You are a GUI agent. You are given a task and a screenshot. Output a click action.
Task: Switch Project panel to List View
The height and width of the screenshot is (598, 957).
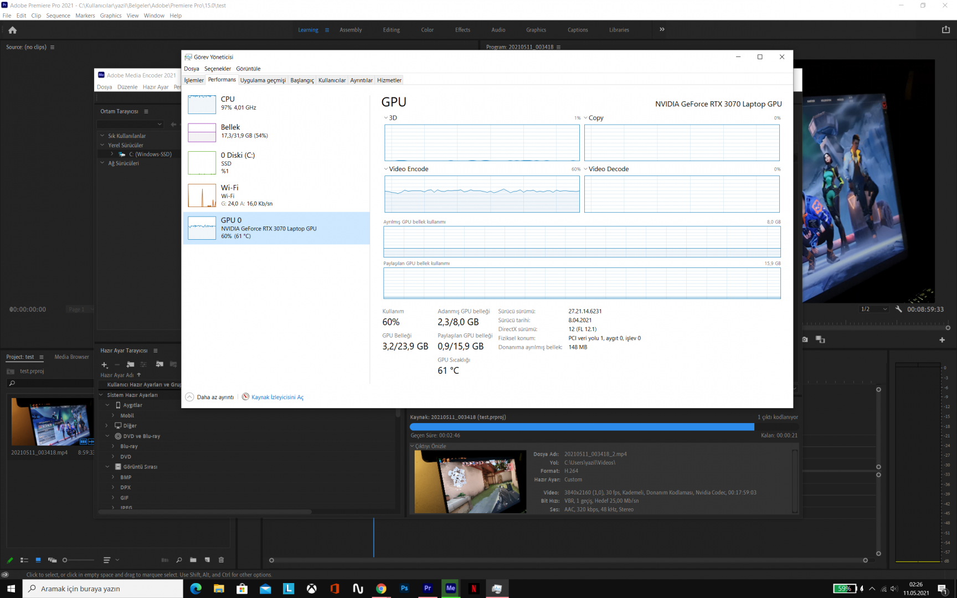[24, 560]
